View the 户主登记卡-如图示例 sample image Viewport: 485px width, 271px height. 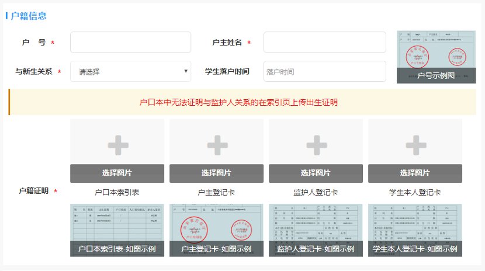(217, 230)
